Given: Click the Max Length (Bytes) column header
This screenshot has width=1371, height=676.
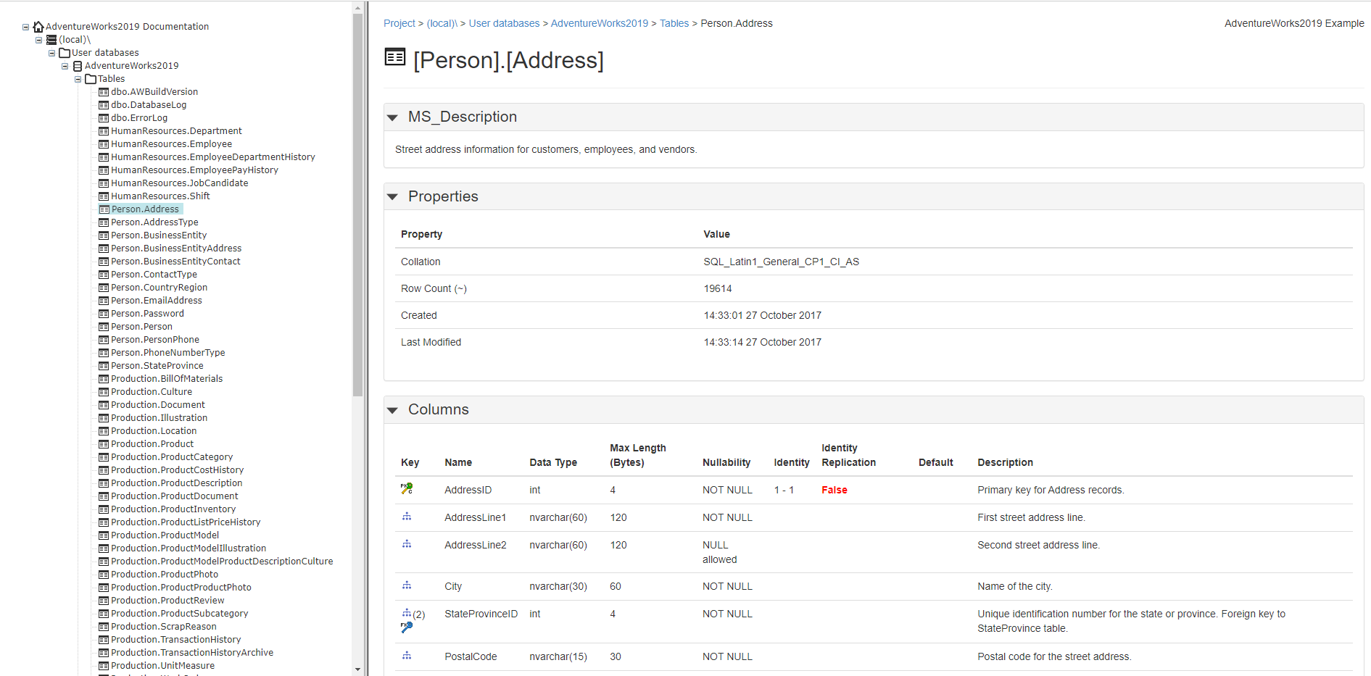Looking at the screenshot, I should [637, 455].
